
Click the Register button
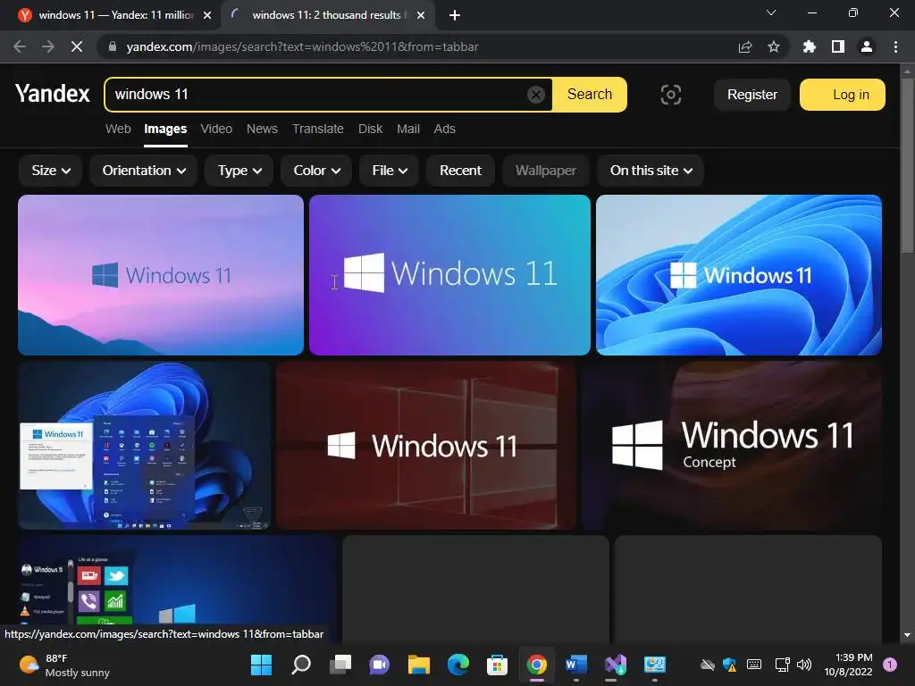(x=752, y=95)
